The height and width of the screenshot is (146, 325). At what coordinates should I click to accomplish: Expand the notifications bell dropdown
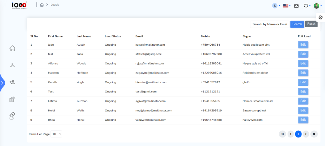307,6
